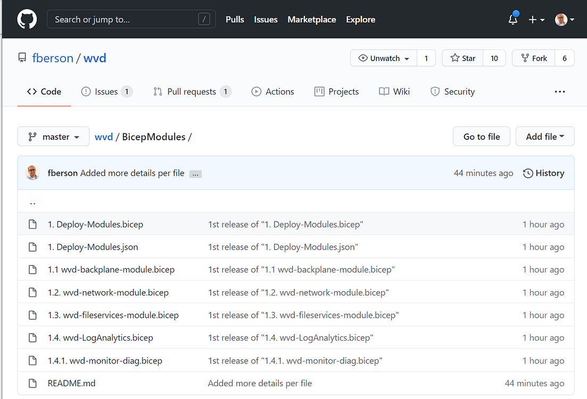View the 10 stargazers count
The width and height of the screenshot is (587, 399).
click(x=494, y=58)
